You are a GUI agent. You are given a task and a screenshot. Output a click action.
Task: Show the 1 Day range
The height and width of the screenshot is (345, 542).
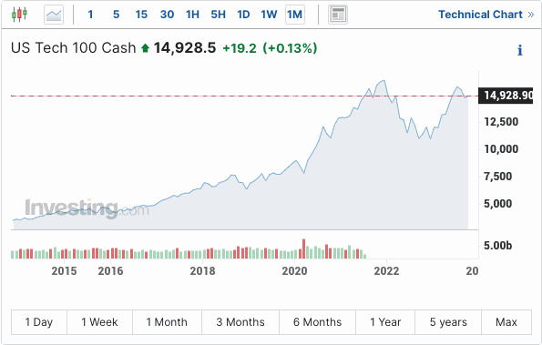coord(39,322)
